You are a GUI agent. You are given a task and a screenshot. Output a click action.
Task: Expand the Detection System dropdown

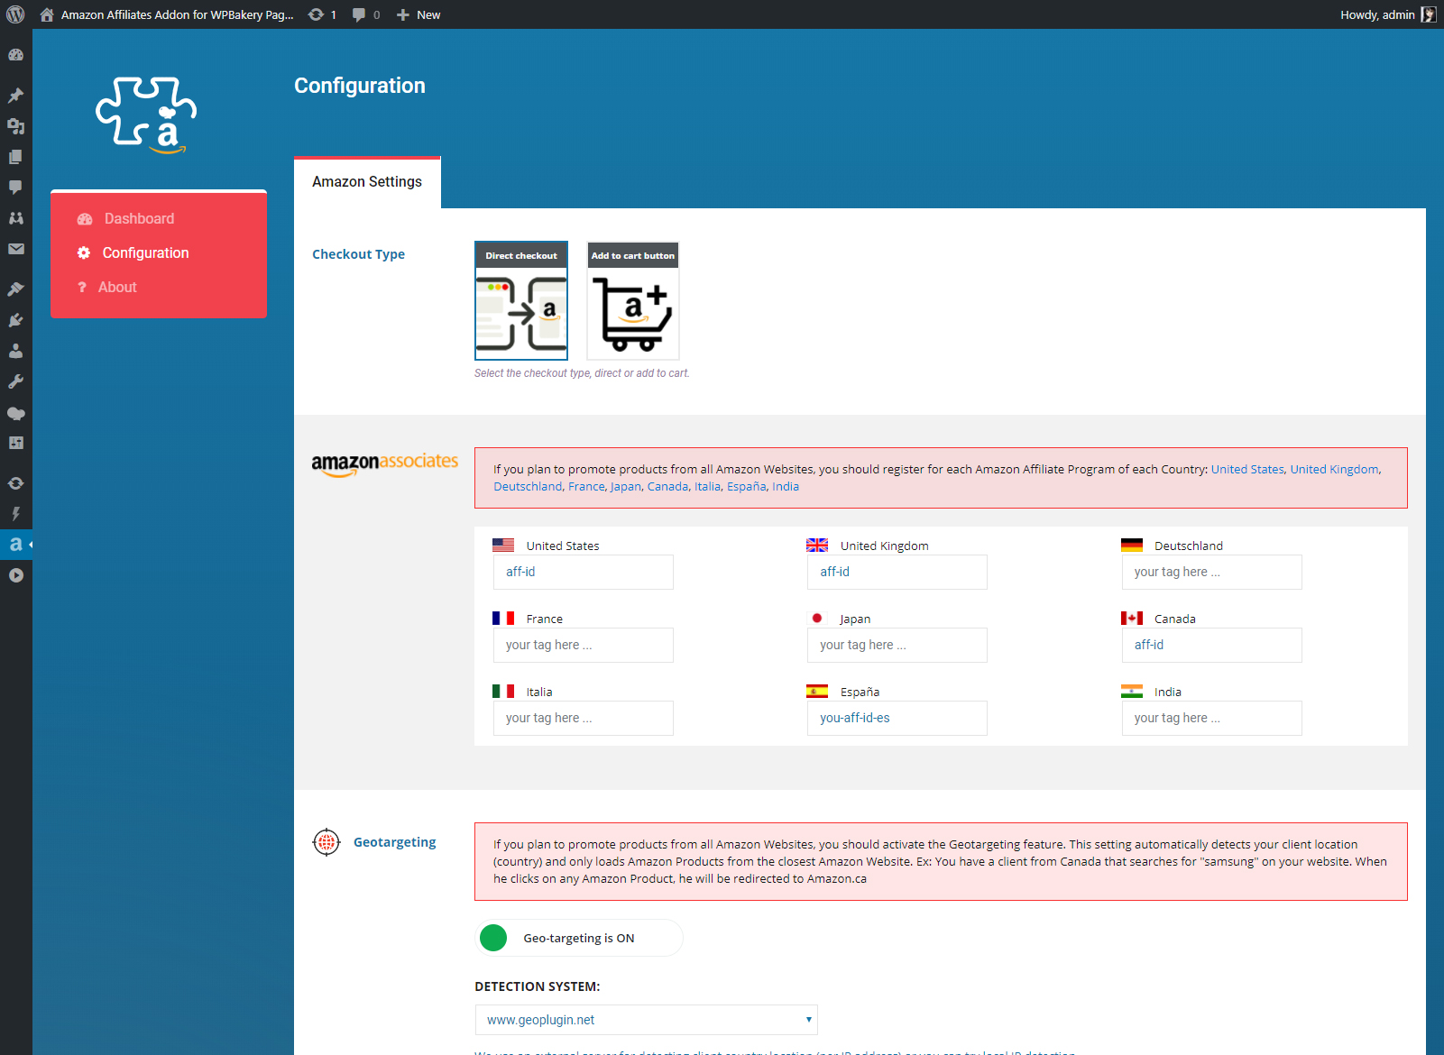point(647,1020)
